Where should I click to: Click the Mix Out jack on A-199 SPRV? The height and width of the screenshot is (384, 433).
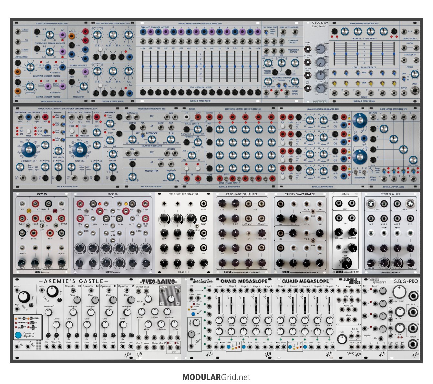tap(308, 88)
